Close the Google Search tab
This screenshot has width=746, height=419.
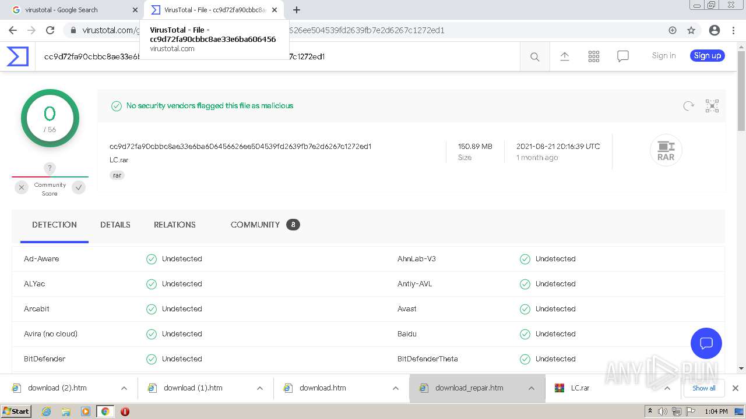[135, 10]
